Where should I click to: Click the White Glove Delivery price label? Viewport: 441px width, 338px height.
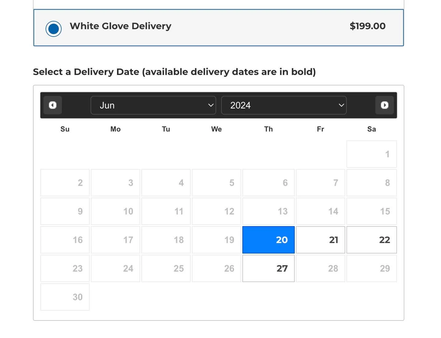[x=367, y=26]
